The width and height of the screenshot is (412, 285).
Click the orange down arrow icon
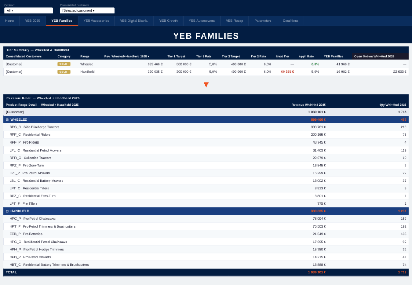pyautogui.click(x=206, y=85)
